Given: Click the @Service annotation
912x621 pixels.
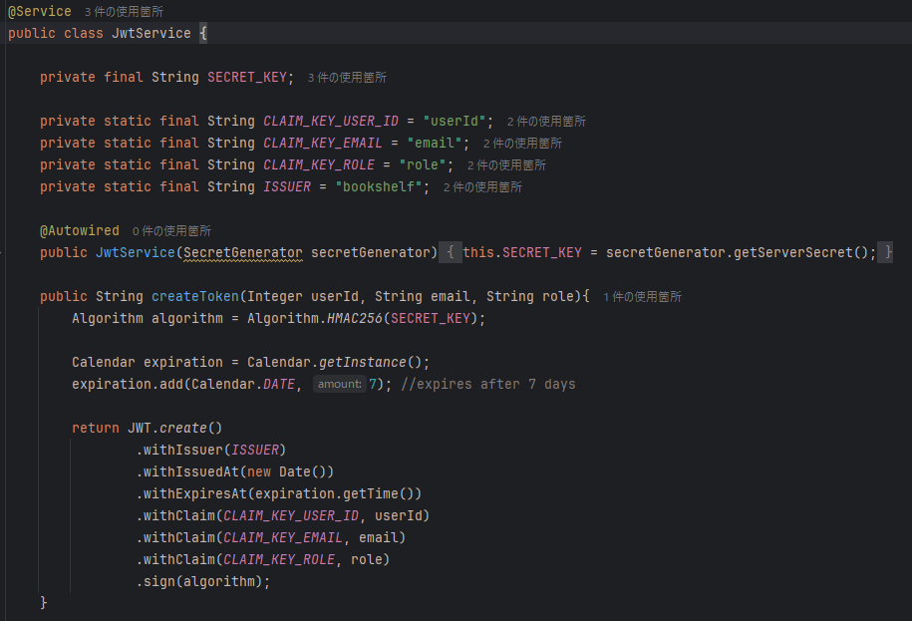Looking at the screenshot, I should [40, 11].
